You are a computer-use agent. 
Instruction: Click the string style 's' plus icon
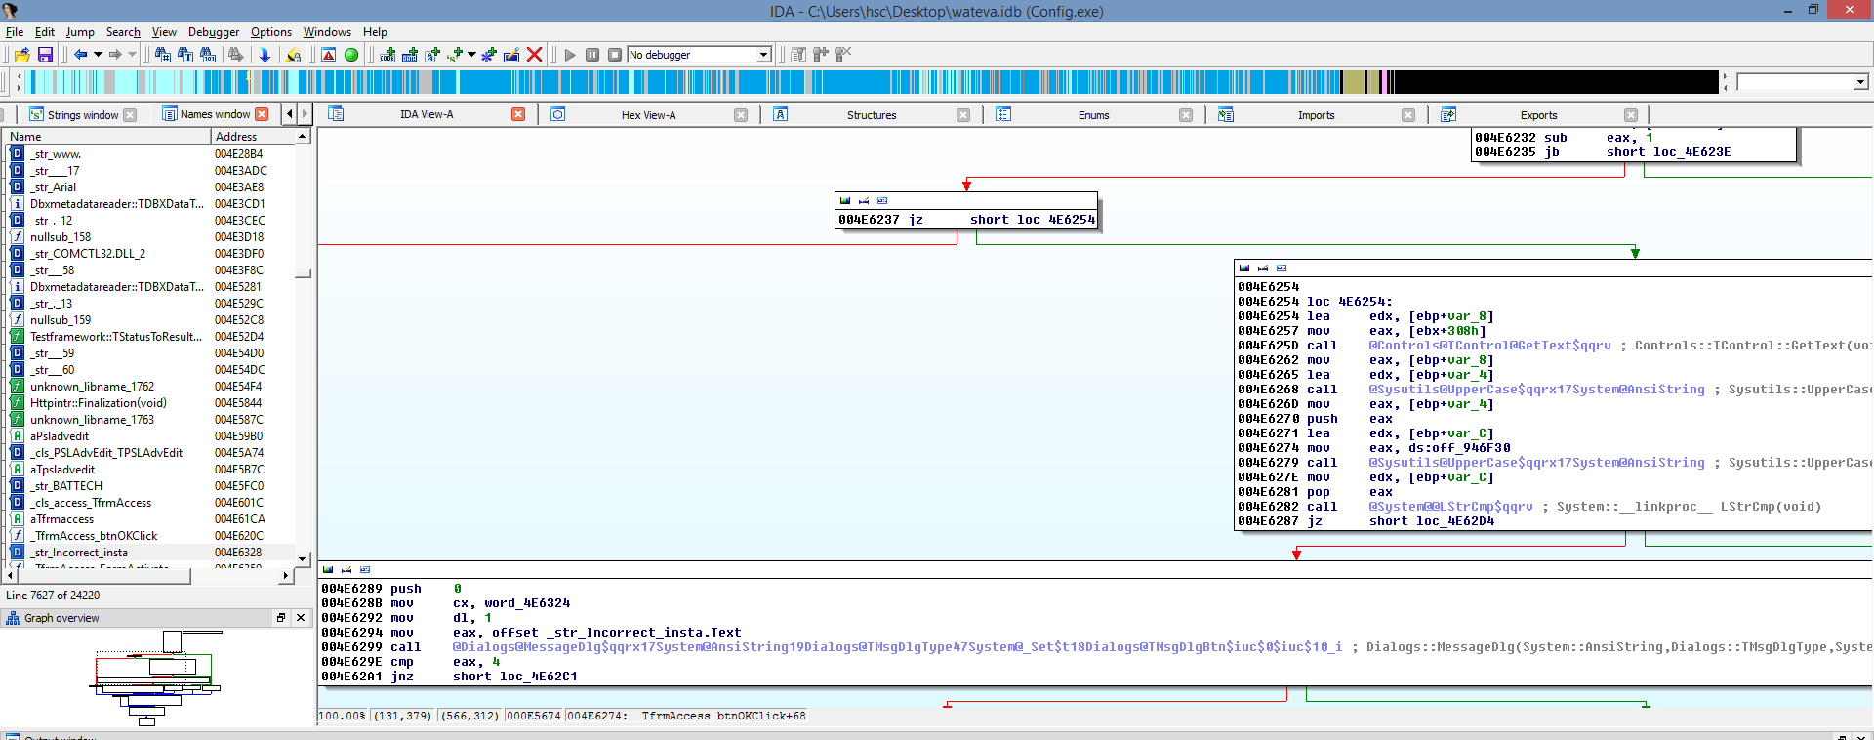click(x=455, y=55)
